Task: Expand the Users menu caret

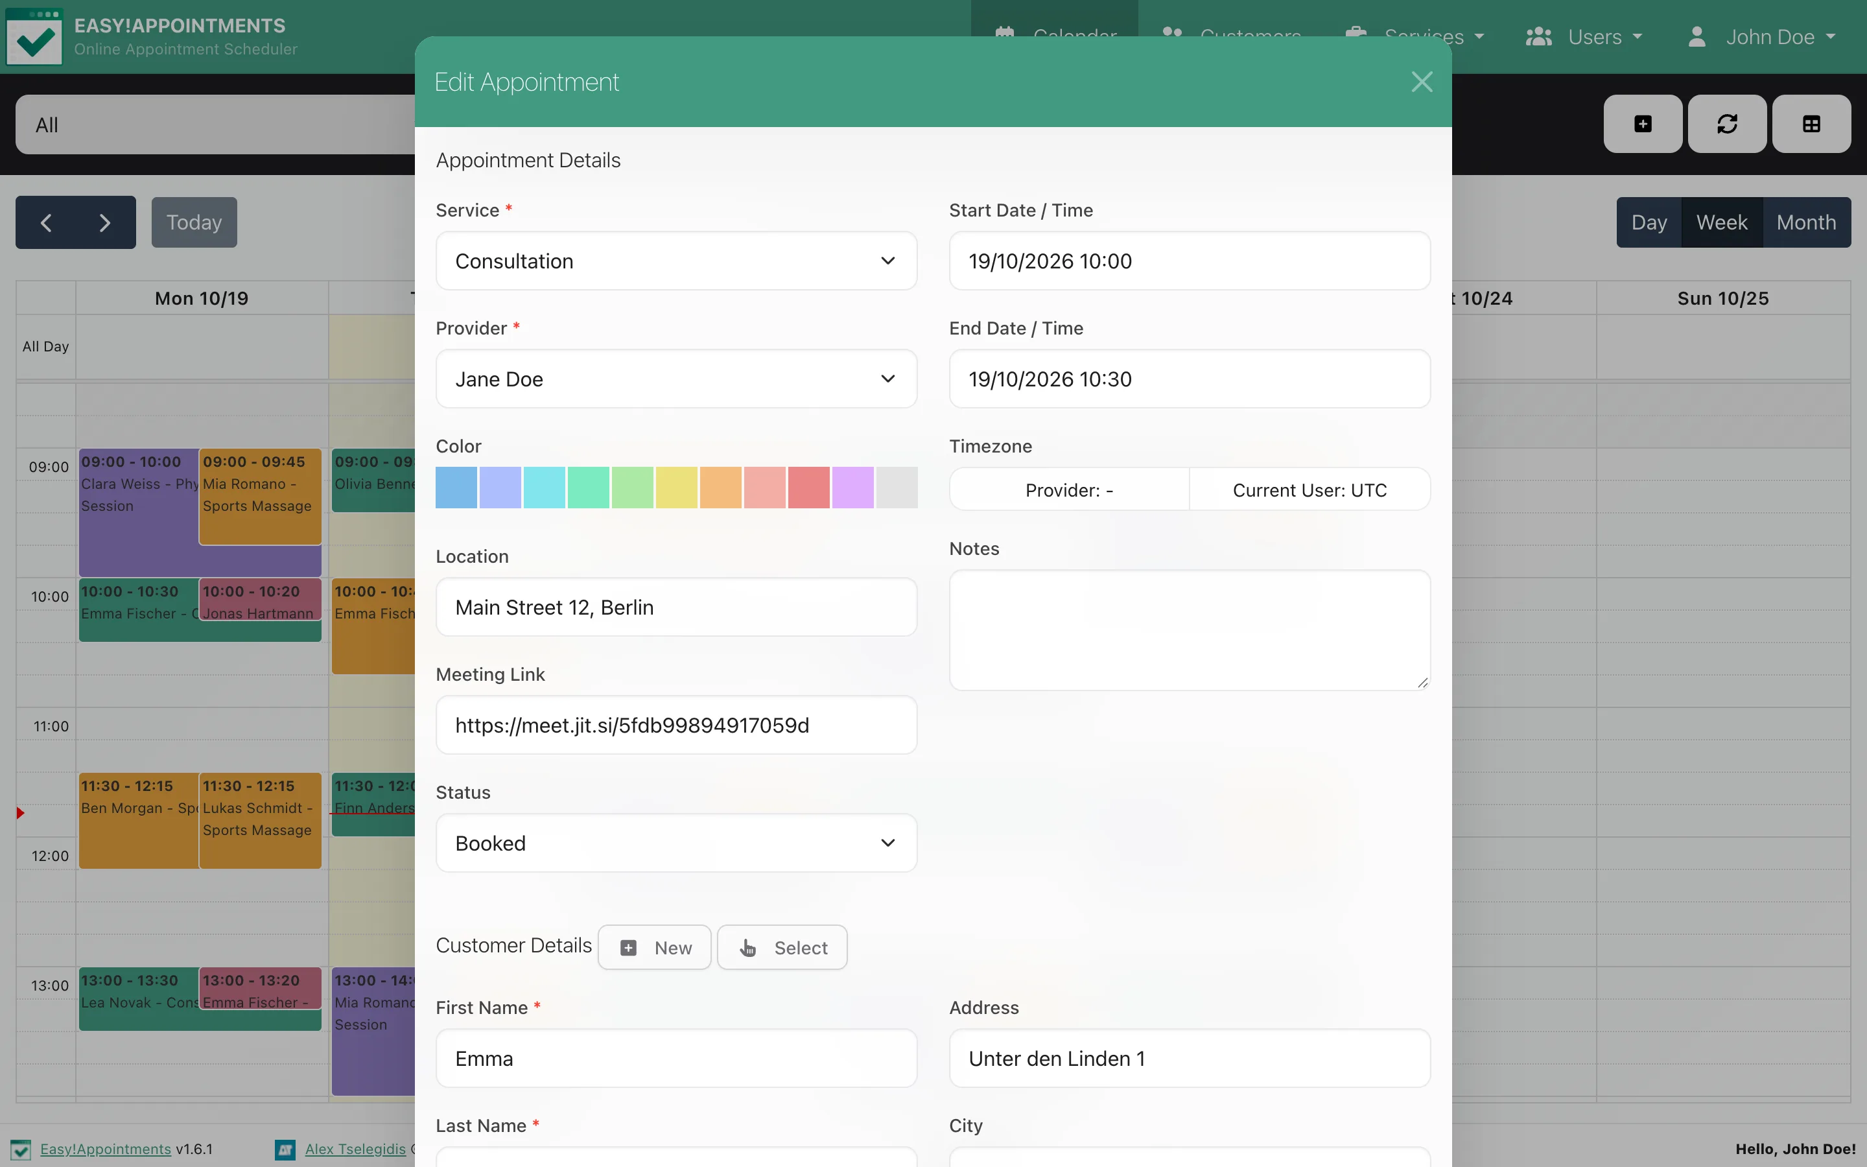Action: [x=1637, y=37]
